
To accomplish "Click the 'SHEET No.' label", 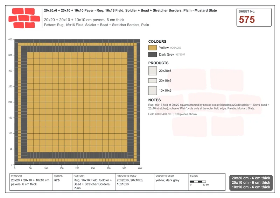I will 247,12.
